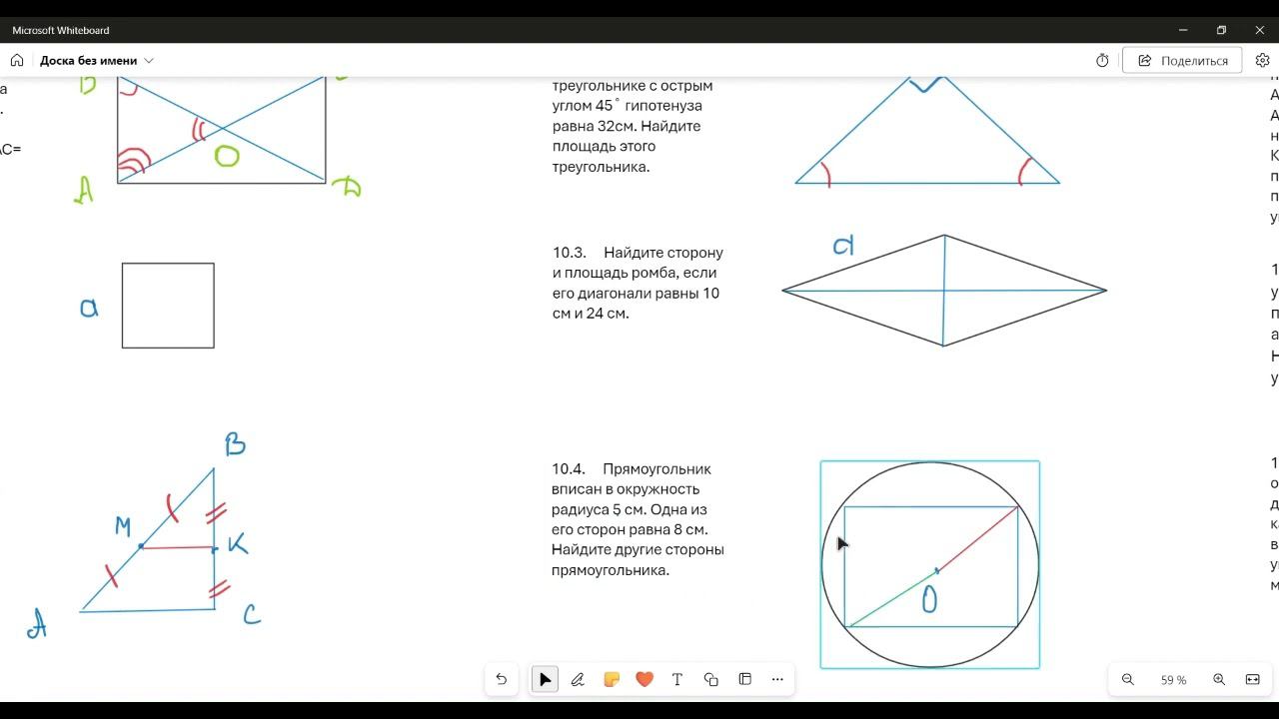Open the board name dropdown chevron
The height and width of the screenshot is (719, 1279).
click(x=149, y=61)
